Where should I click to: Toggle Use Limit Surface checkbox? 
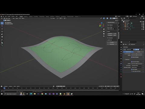(132, 62)
